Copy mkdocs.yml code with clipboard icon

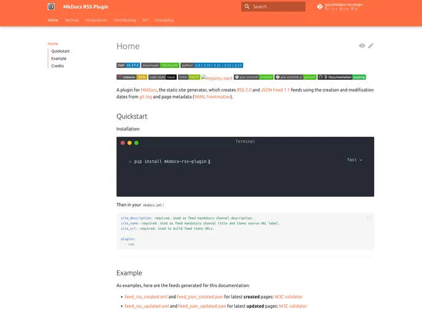point(369,218)
